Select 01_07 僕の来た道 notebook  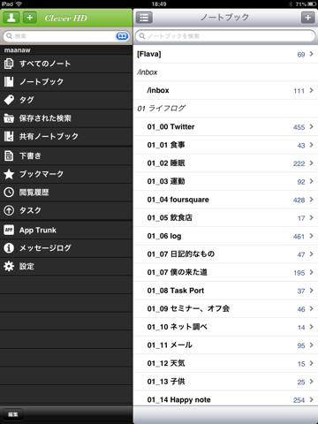click(x=226, y=272)
